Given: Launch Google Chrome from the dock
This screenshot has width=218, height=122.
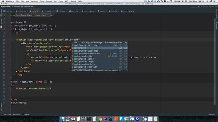Looking at the screenshot, I should [100, 119].
